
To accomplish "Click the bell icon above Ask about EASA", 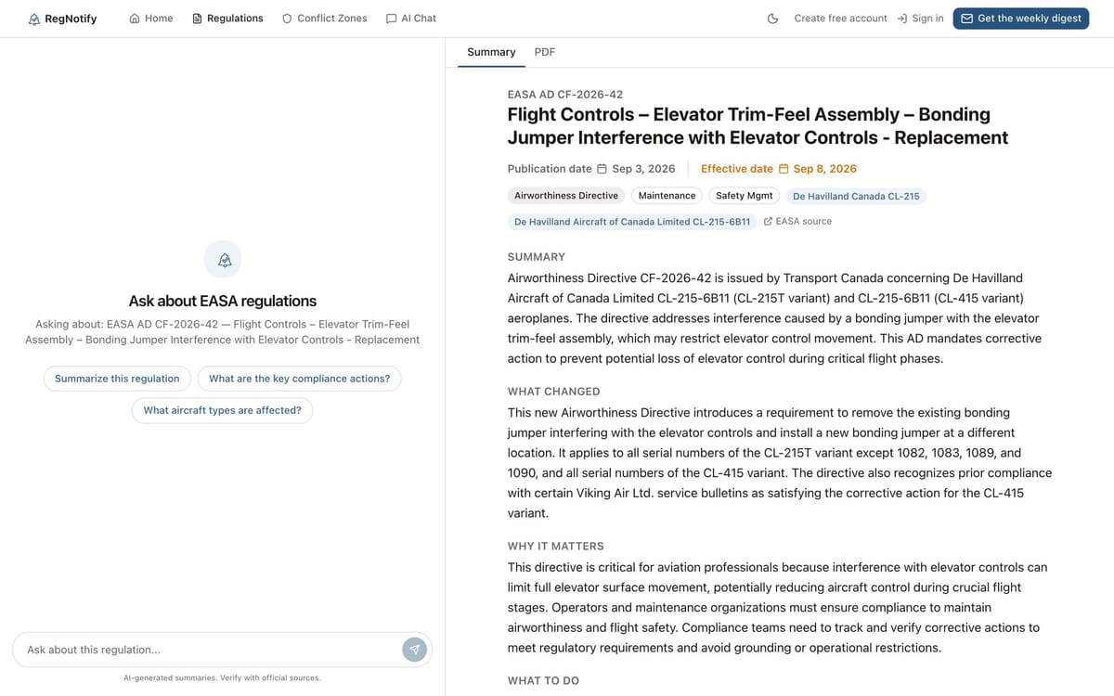I will point(223,259).
